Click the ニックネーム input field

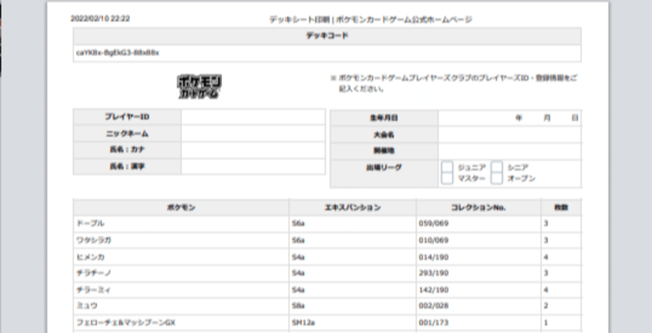point(253,133)
